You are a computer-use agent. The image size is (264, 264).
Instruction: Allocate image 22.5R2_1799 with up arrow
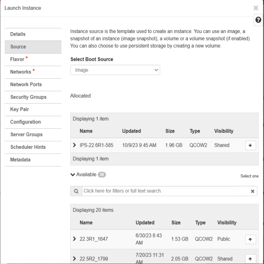[x=250, y=259]
